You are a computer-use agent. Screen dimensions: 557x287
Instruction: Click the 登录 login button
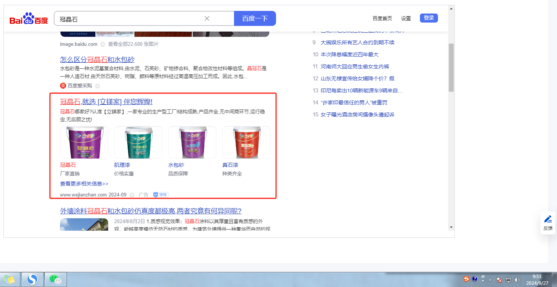429,18
